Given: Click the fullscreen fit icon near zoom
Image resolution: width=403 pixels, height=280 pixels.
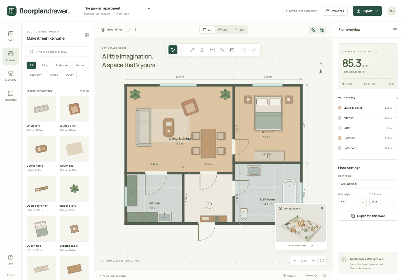Looking at the screenshot, I should point(322,261).
